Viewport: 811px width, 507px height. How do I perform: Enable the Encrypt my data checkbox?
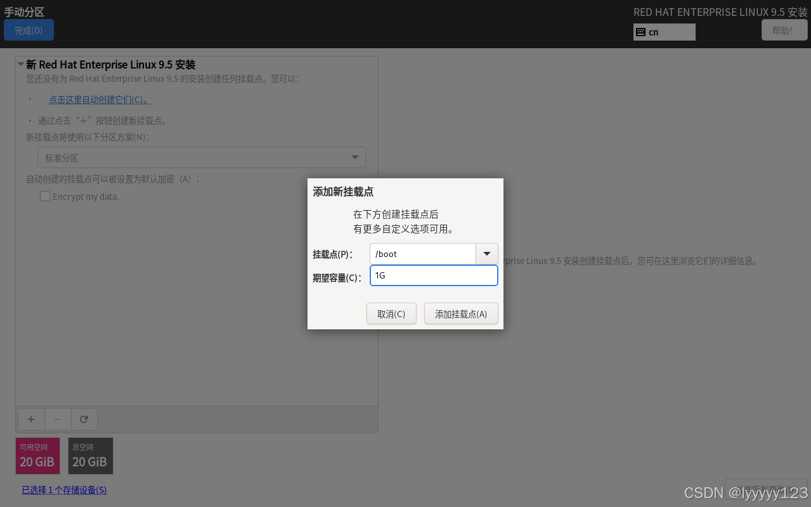[x=45, y=196]
